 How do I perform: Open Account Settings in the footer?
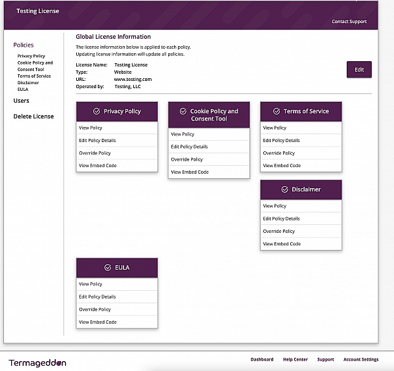point(361,360)
